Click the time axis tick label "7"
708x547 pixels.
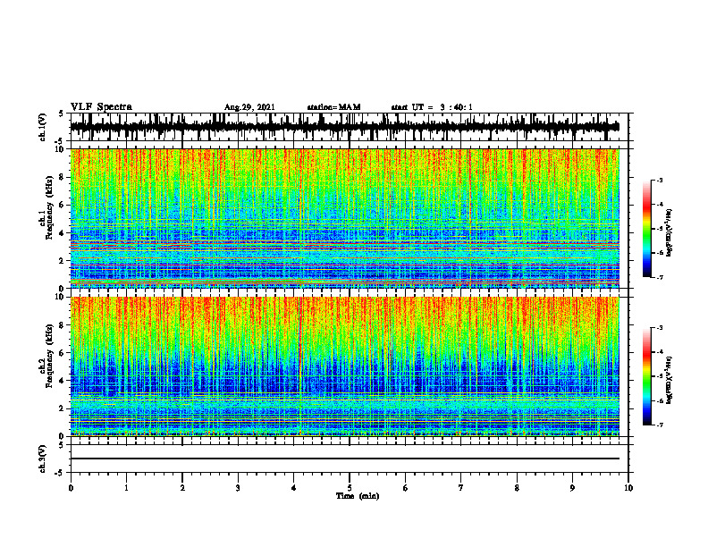point(461,488)
